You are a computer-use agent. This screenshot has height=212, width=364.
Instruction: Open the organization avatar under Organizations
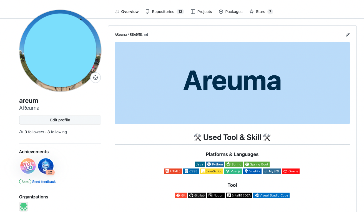[x=24, y=206]
